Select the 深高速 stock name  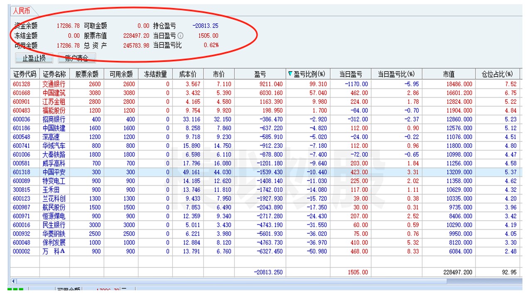(x=51, y=137)
